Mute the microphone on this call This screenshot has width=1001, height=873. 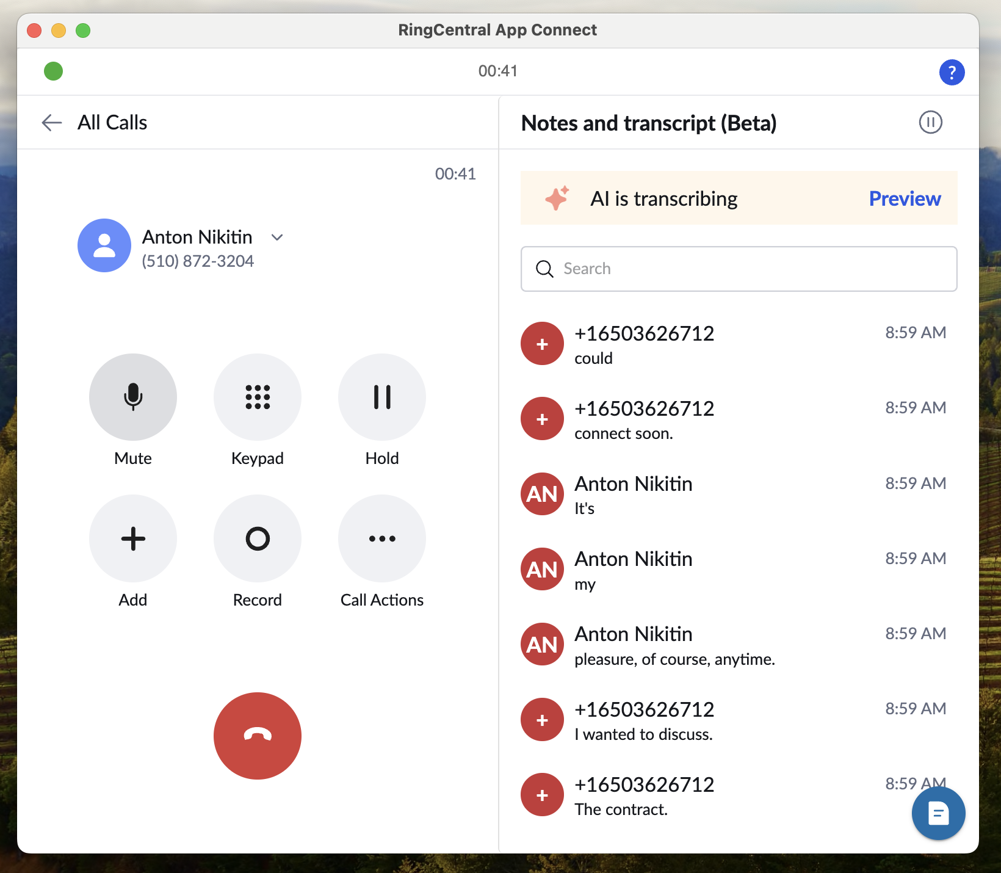133,397
